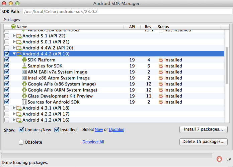Viewport: 233px width, 167px height.
Task: Click the Name column header
Action: click(67, 27)
